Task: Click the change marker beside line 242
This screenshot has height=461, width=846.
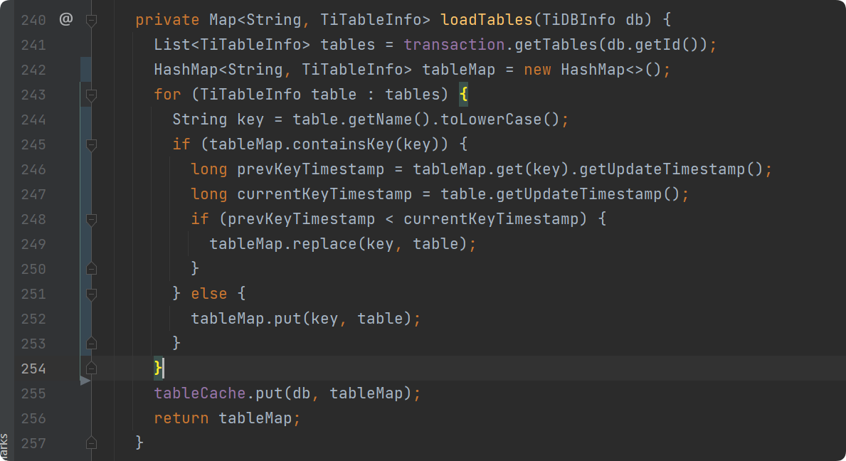Action: tap(85, 70)
